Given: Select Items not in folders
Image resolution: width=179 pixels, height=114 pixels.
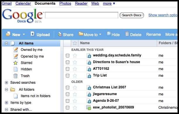Looking at the screenshot, I should coord(35,96).
